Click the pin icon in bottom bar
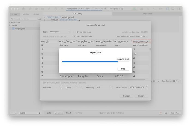The height and width of the screenshot is (127, 191). 160,113
